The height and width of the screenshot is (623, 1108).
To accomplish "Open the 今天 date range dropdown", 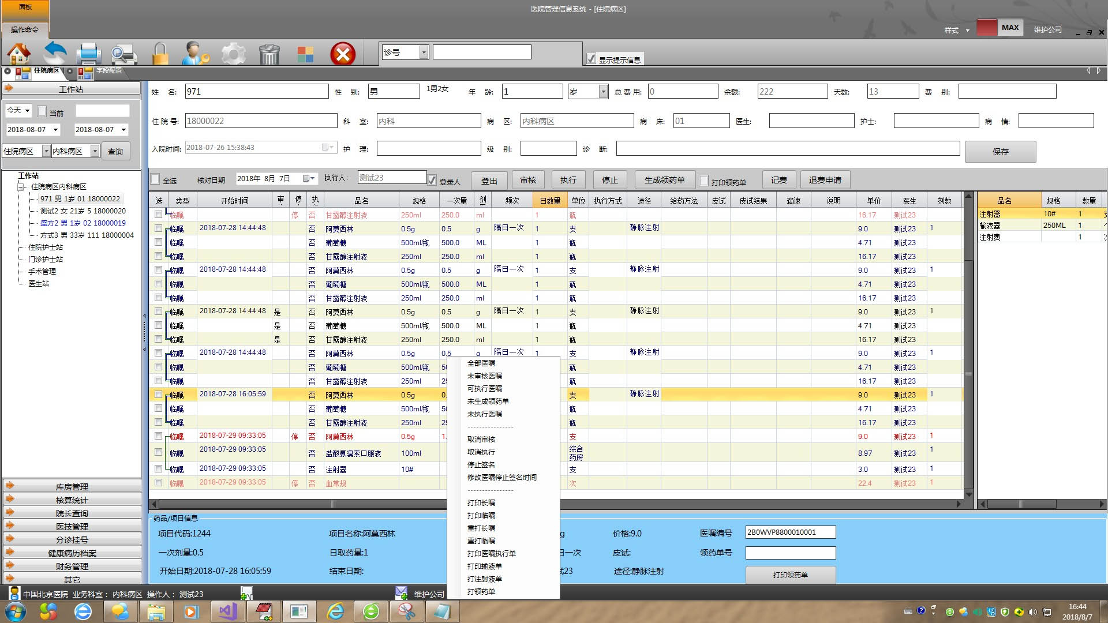I will tap(27, 110).
